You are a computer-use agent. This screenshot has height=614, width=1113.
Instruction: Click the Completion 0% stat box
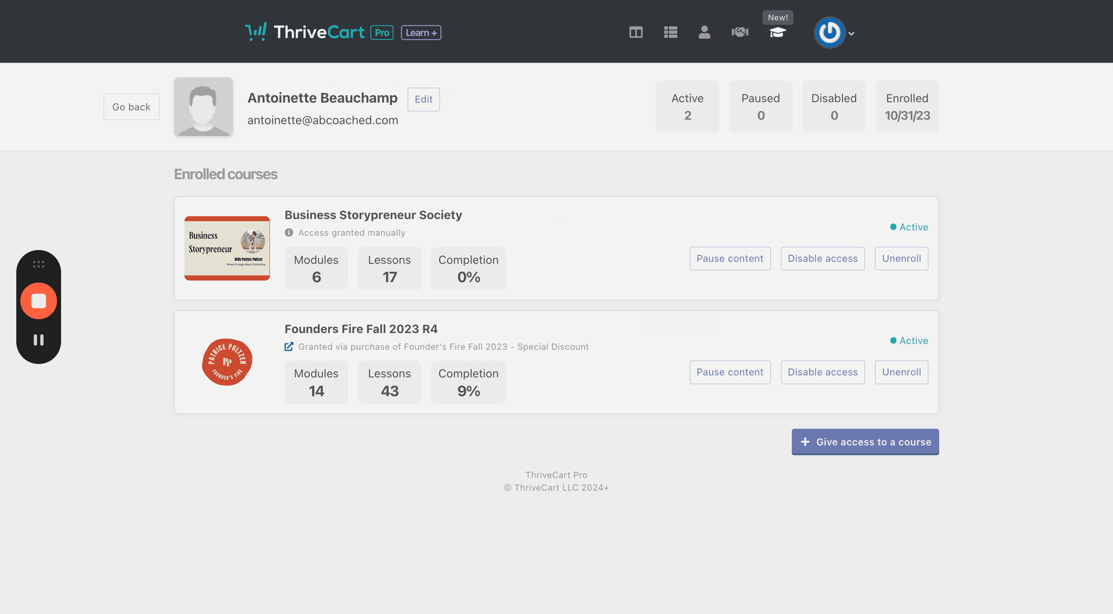[x=468, y=268]
